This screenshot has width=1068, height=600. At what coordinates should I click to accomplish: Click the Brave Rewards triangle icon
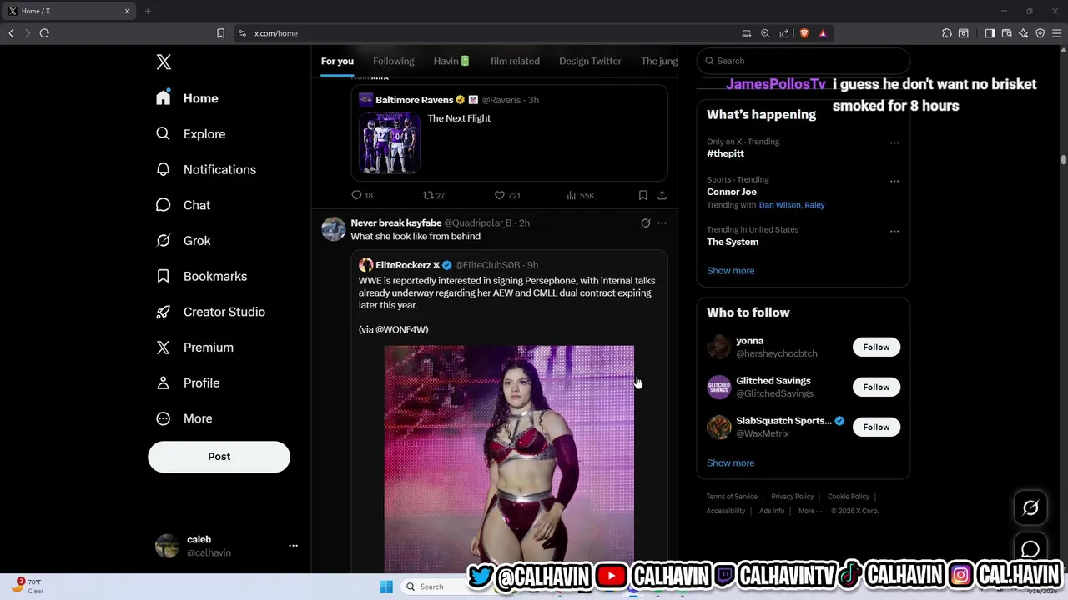tap(823, 33)
